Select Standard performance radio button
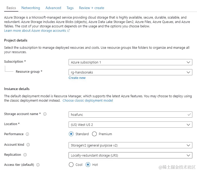The image size is (197, 171). [x=71, y=134]
